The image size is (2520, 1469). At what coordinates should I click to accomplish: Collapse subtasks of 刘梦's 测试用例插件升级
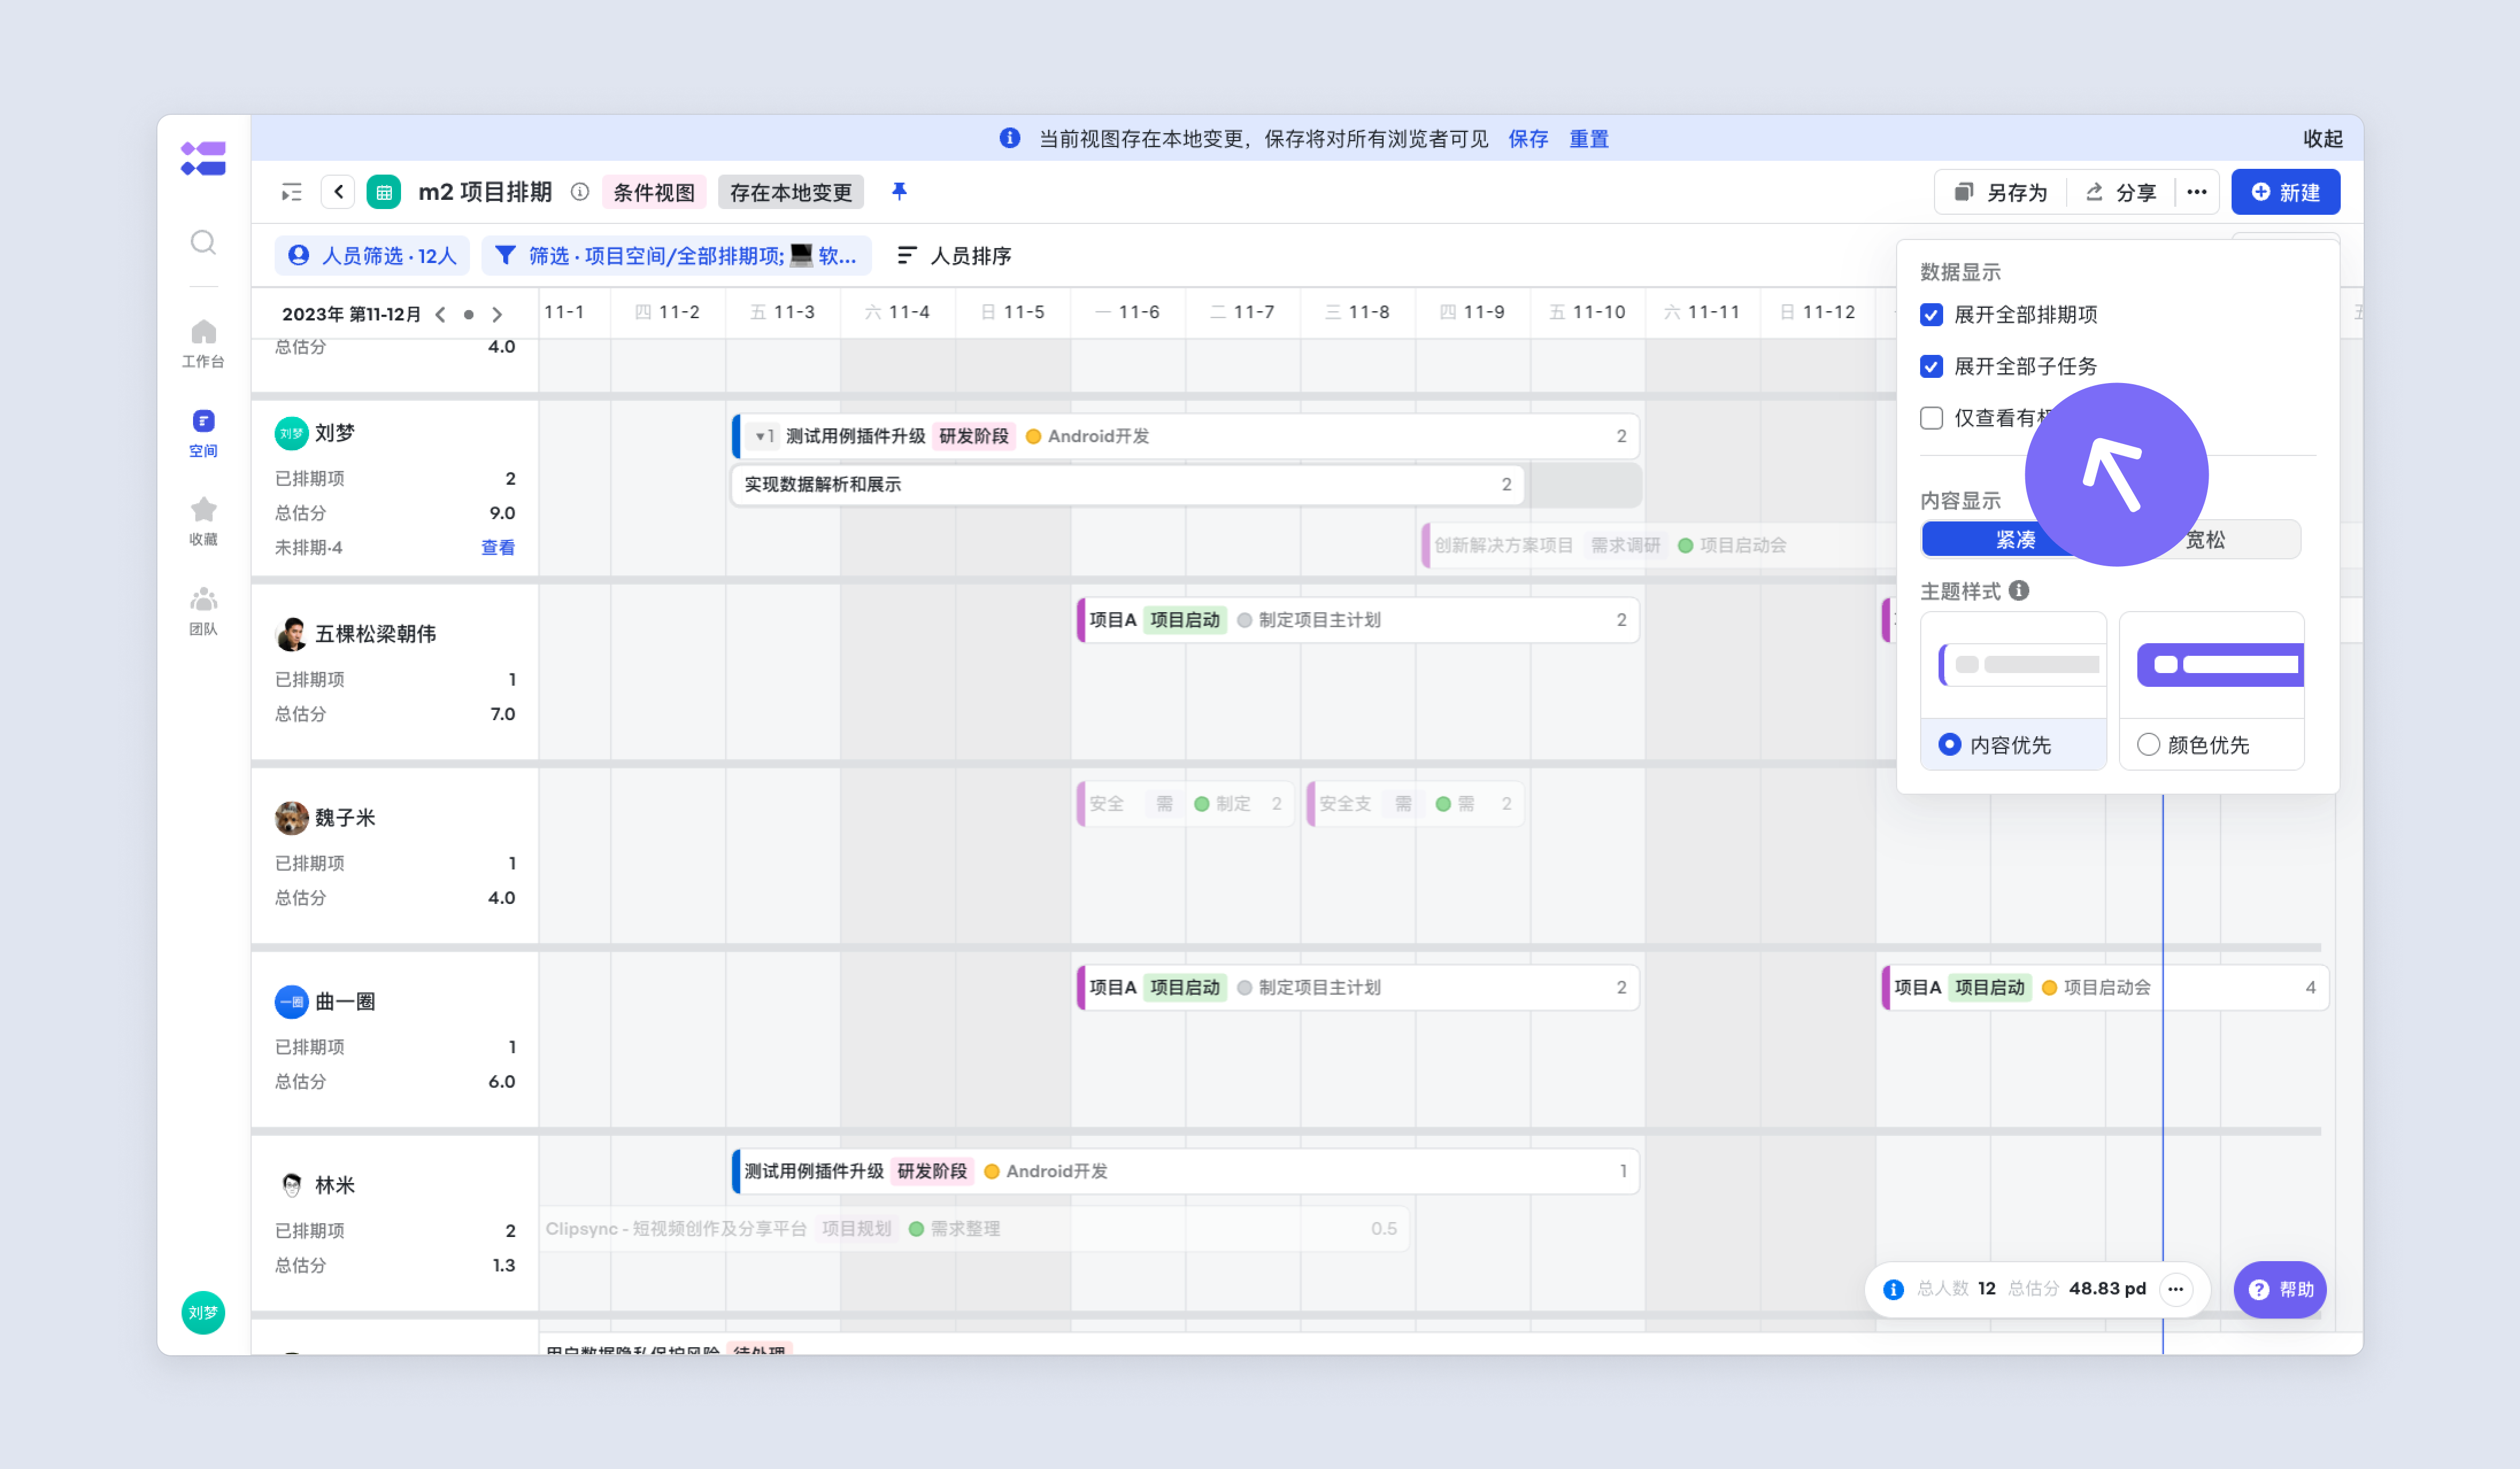pyautogui.click(x=764, y=436)
